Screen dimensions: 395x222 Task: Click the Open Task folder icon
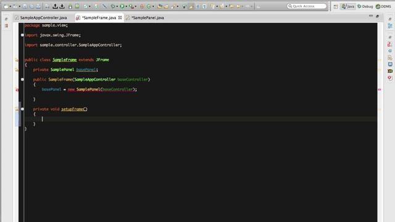[166, 7]
